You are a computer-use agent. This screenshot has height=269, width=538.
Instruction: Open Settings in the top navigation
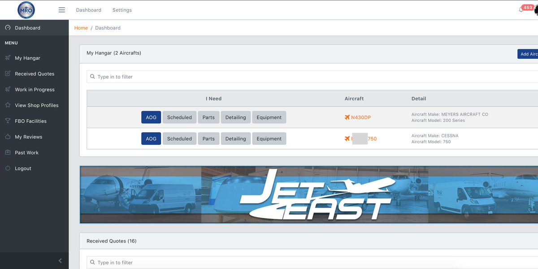(x=122, y=10)
